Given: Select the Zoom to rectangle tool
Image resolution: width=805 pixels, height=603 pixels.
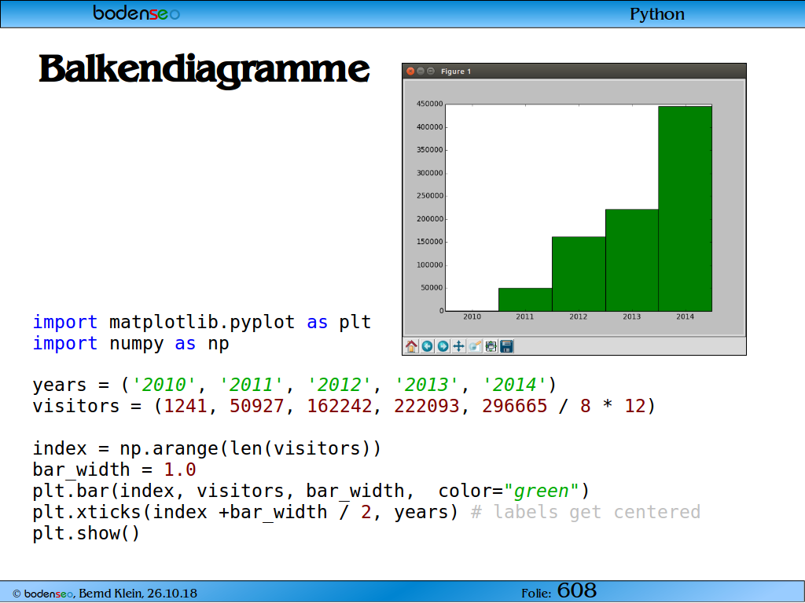Looking at the screenshot, I should click(x=475, y=346).
